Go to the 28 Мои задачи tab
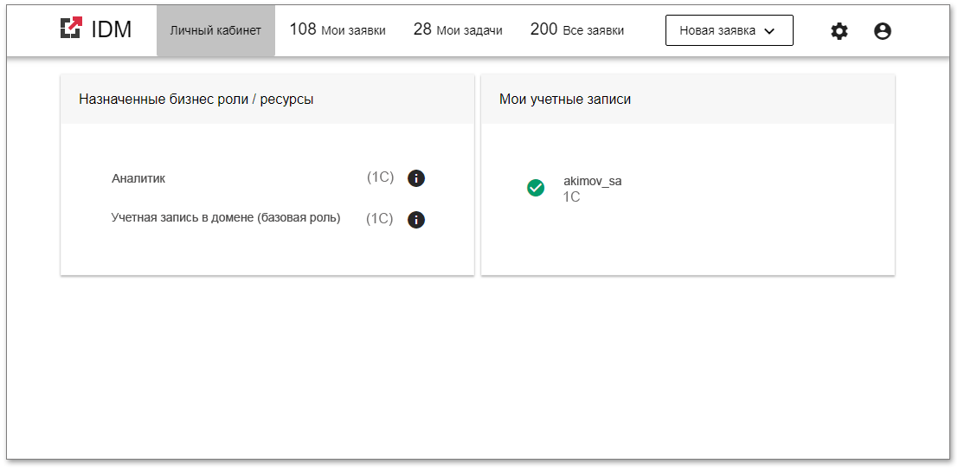 (458, 30)
